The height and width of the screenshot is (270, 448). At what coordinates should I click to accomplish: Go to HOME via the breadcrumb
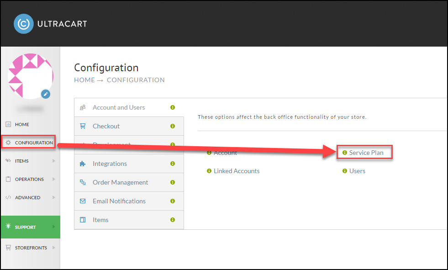coord(84,80)
